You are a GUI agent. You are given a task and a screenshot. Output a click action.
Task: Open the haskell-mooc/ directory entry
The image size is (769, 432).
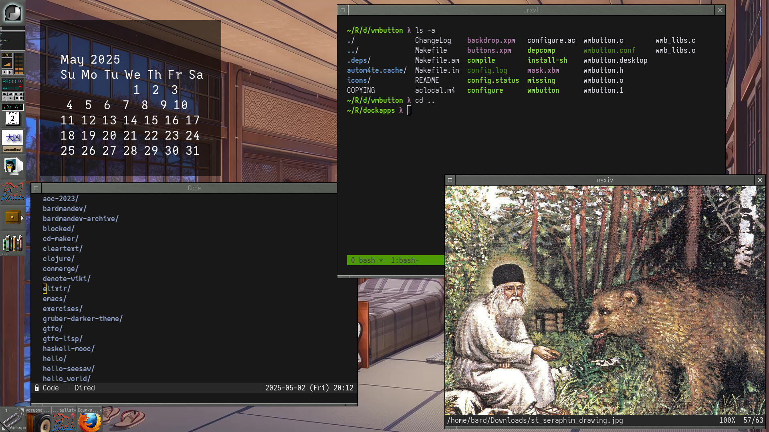click(x=69, y=349)
